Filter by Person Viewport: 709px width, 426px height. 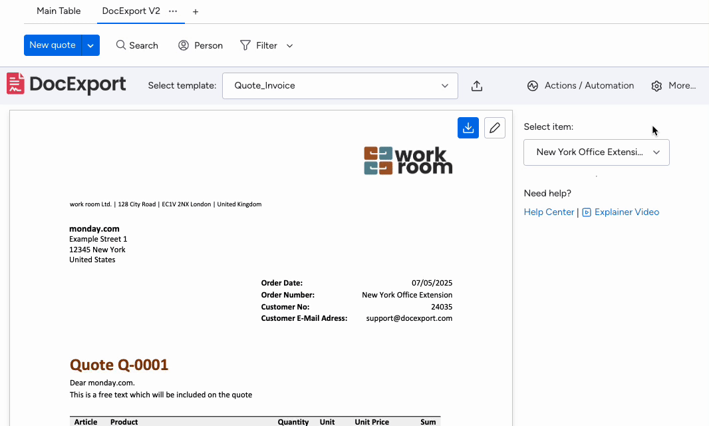point(200,45)
